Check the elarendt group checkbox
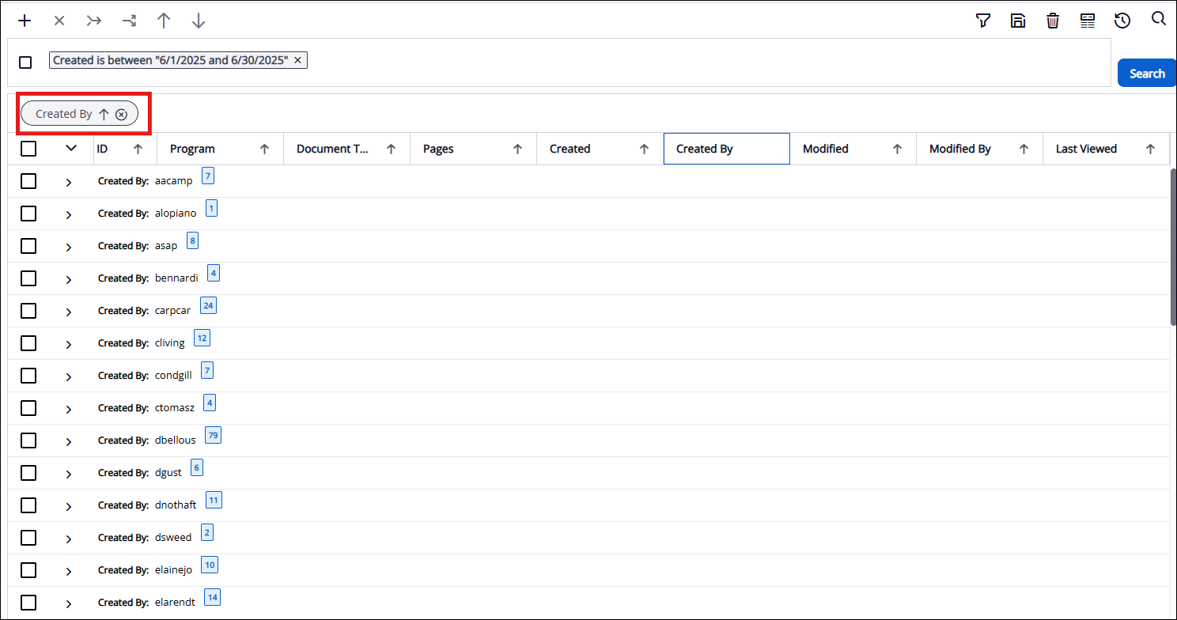The width and height of the screenshot is (1177, 620). tap(28, 603)
